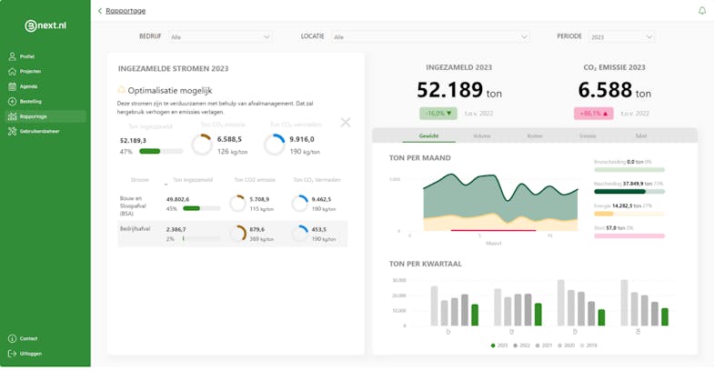Screen dimensions: 714x371
Task: Open the Gebruikersbeheer icon
Action: point(13,132)
